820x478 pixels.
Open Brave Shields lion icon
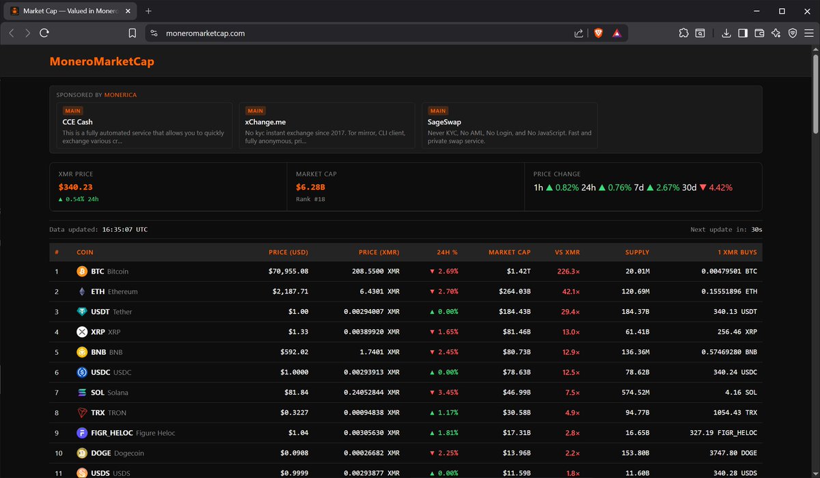tap(599, 33)
